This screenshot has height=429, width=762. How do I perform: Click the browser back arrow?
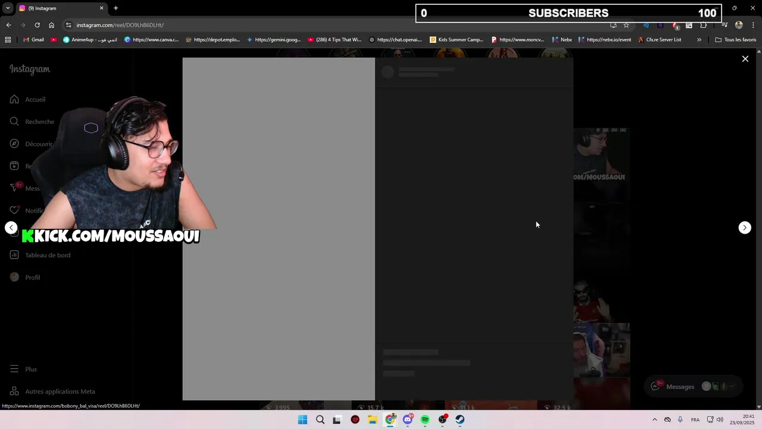8,25
